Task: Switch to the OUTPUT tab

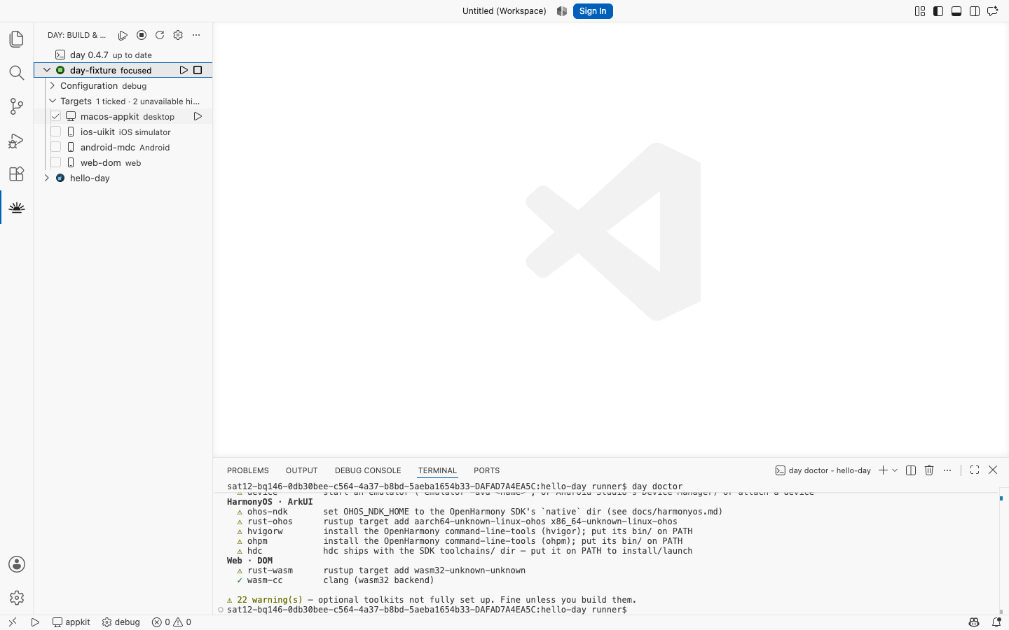Action: tap(302, 470)
